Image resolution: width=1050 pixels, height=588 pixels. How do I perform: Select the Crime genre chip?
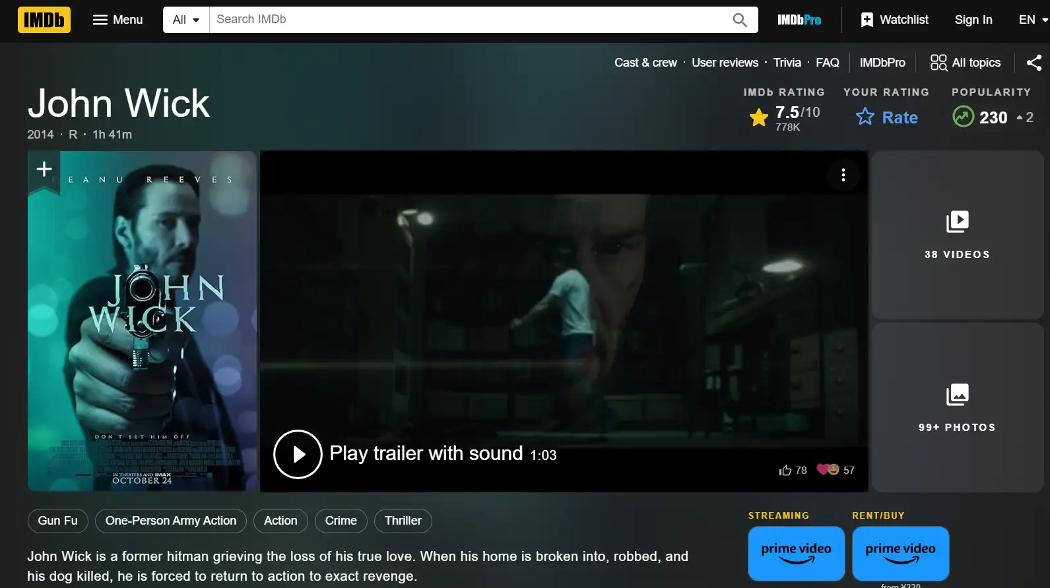[x=341, y=521]
